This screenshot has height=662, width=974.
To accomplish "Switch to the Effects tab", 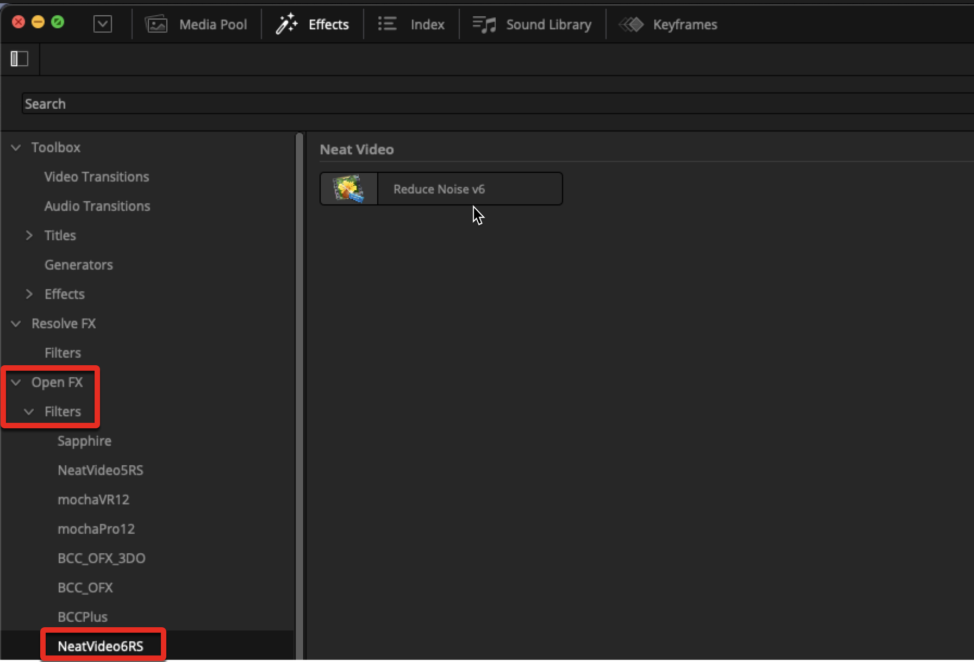I will (x=329, y=24).
